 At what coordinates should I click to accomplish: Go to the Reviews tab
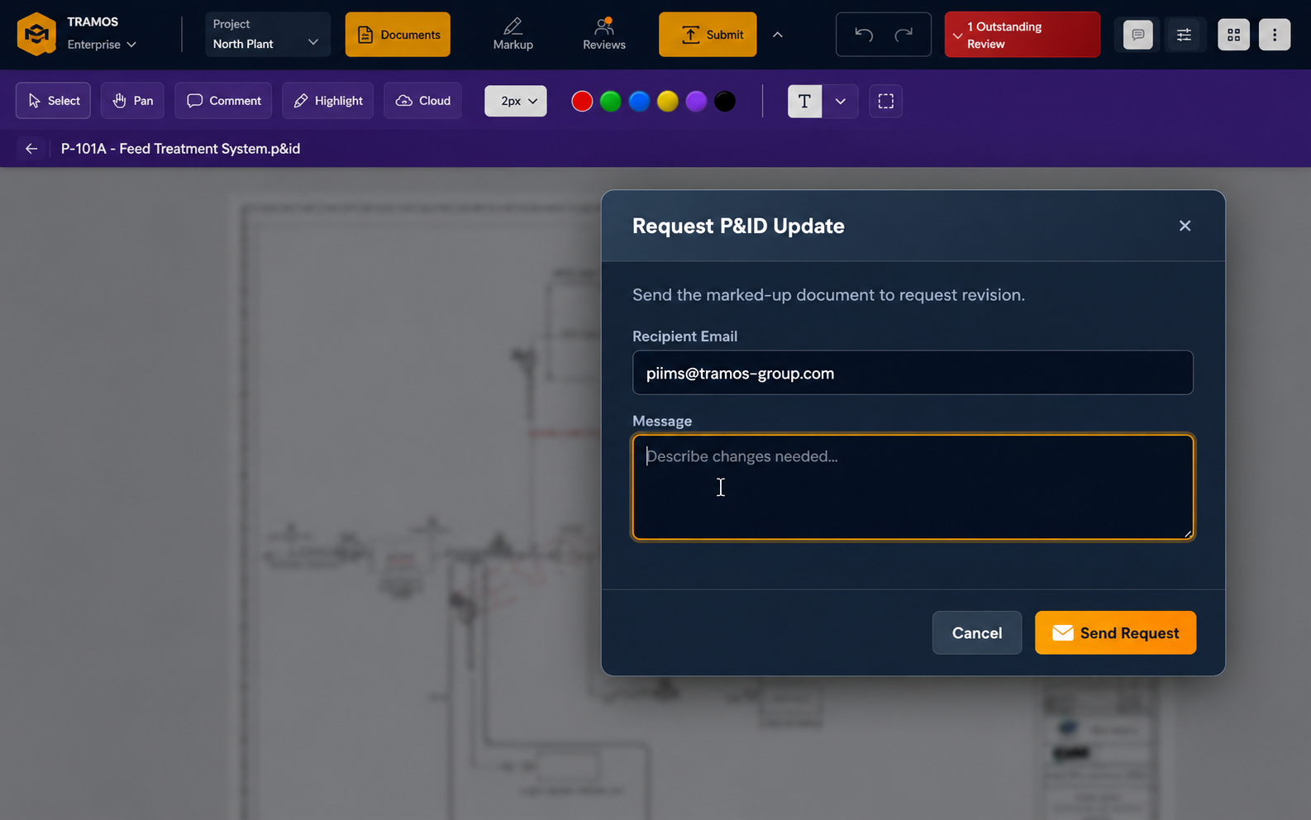pos(604,35)
